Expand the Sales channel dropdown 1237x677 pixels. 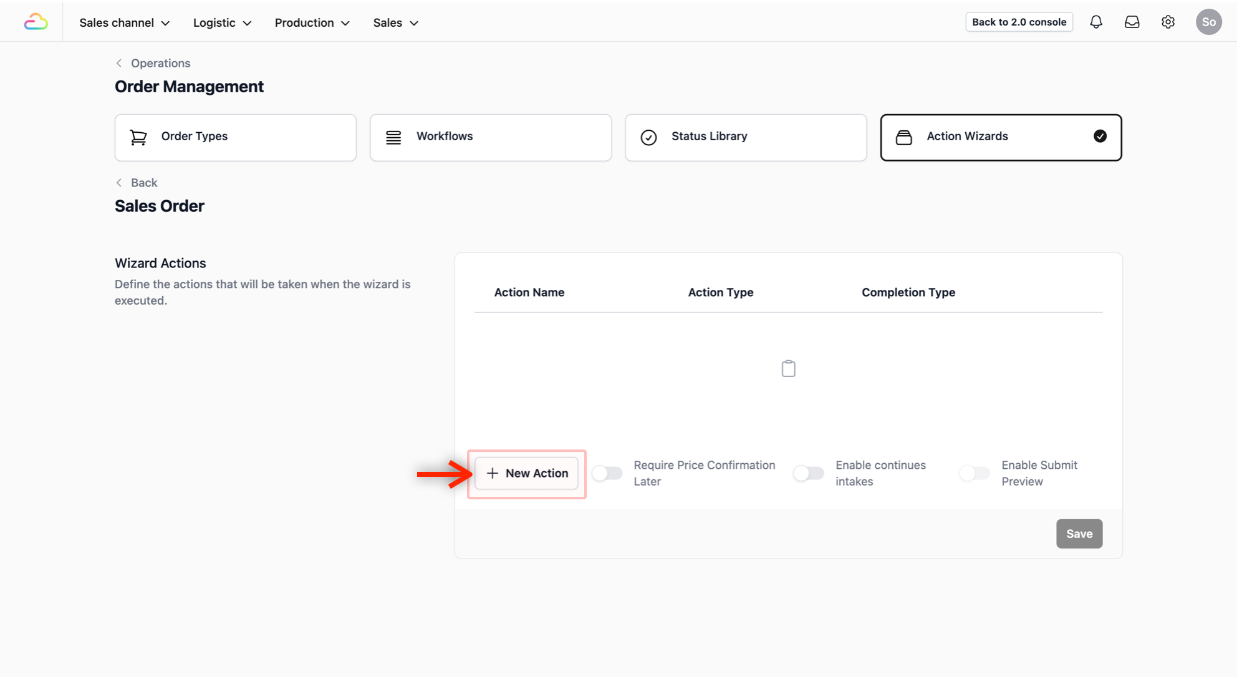pos(124,22)
